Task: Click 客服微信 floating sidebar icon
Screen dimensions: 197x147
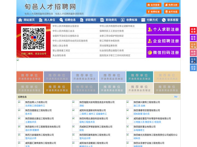Action: tap(193, 38)
